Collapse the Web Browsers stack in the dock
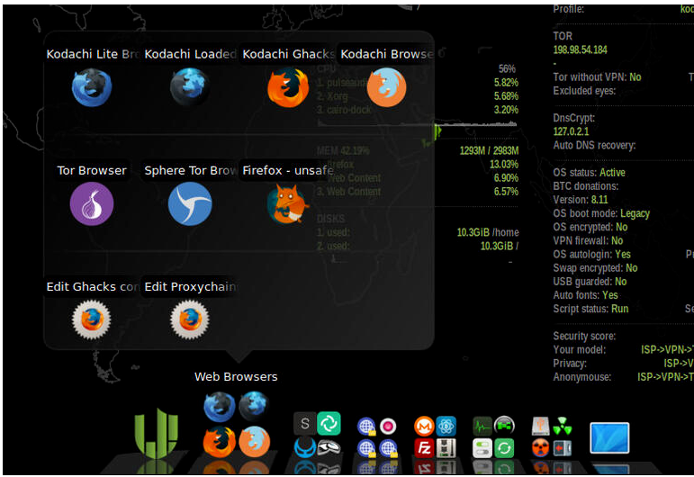Screen dimensions: 694x477 click(x=237, y=425)
